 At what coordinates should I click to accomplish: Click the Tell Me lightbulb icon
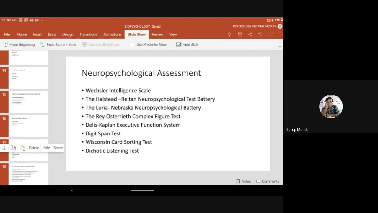(x=229, y=35)
